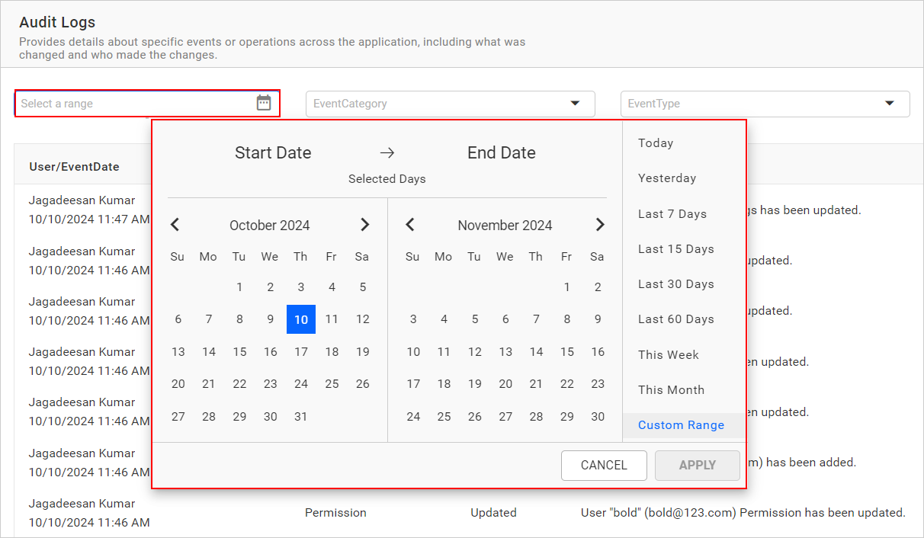This screenshot has width=924, height=538.
Task: Click the Select a range input field
Action: pyautogui.click(x=137, y=102)
